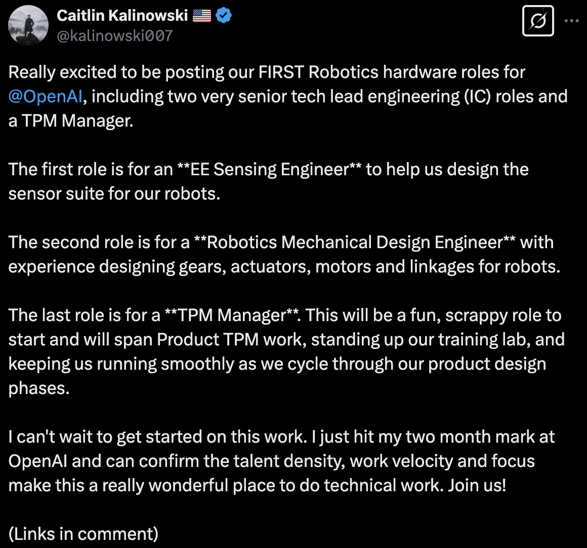Click the US flag emoji beside the name
Viewport: 587px width, 548px height.
coord(202,16)
